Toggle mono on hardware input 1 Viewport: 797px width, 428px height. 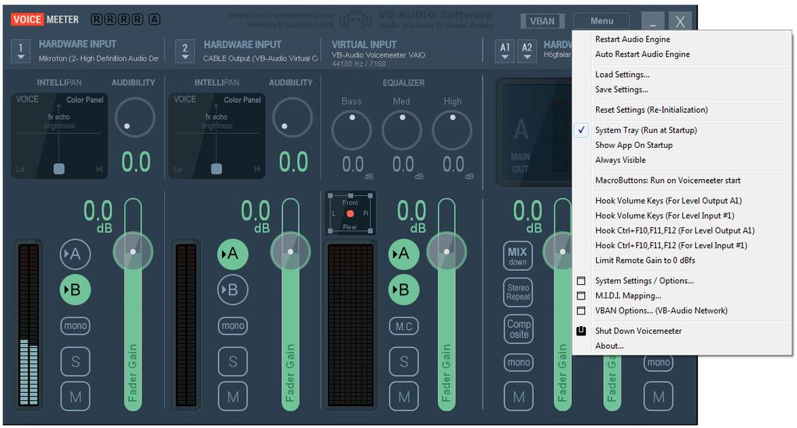coord(76,325)
